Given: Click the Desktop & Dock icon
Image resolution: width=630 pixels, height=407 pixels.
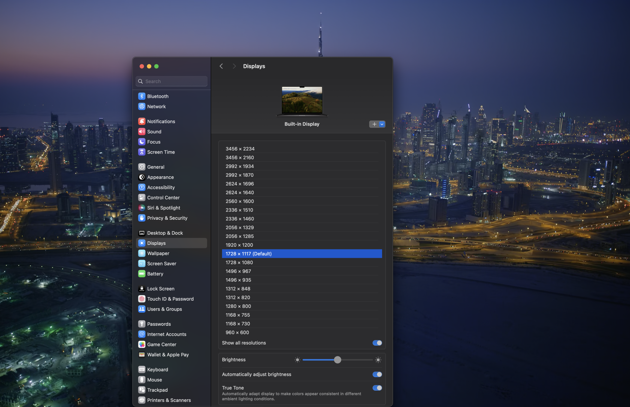Looking at the screenshot, I should pyautogui.click(x=142, y=233).
